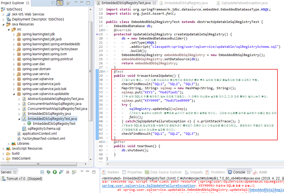Click Project Explorer vertical scrollbar
This screenshot has height=193, width=284.
pos(90,71)
